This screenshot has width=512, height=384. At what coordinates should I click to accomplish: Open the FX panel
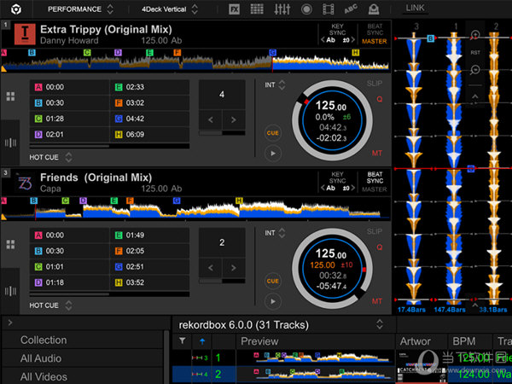pyautogui.click(x=234, y=9)
